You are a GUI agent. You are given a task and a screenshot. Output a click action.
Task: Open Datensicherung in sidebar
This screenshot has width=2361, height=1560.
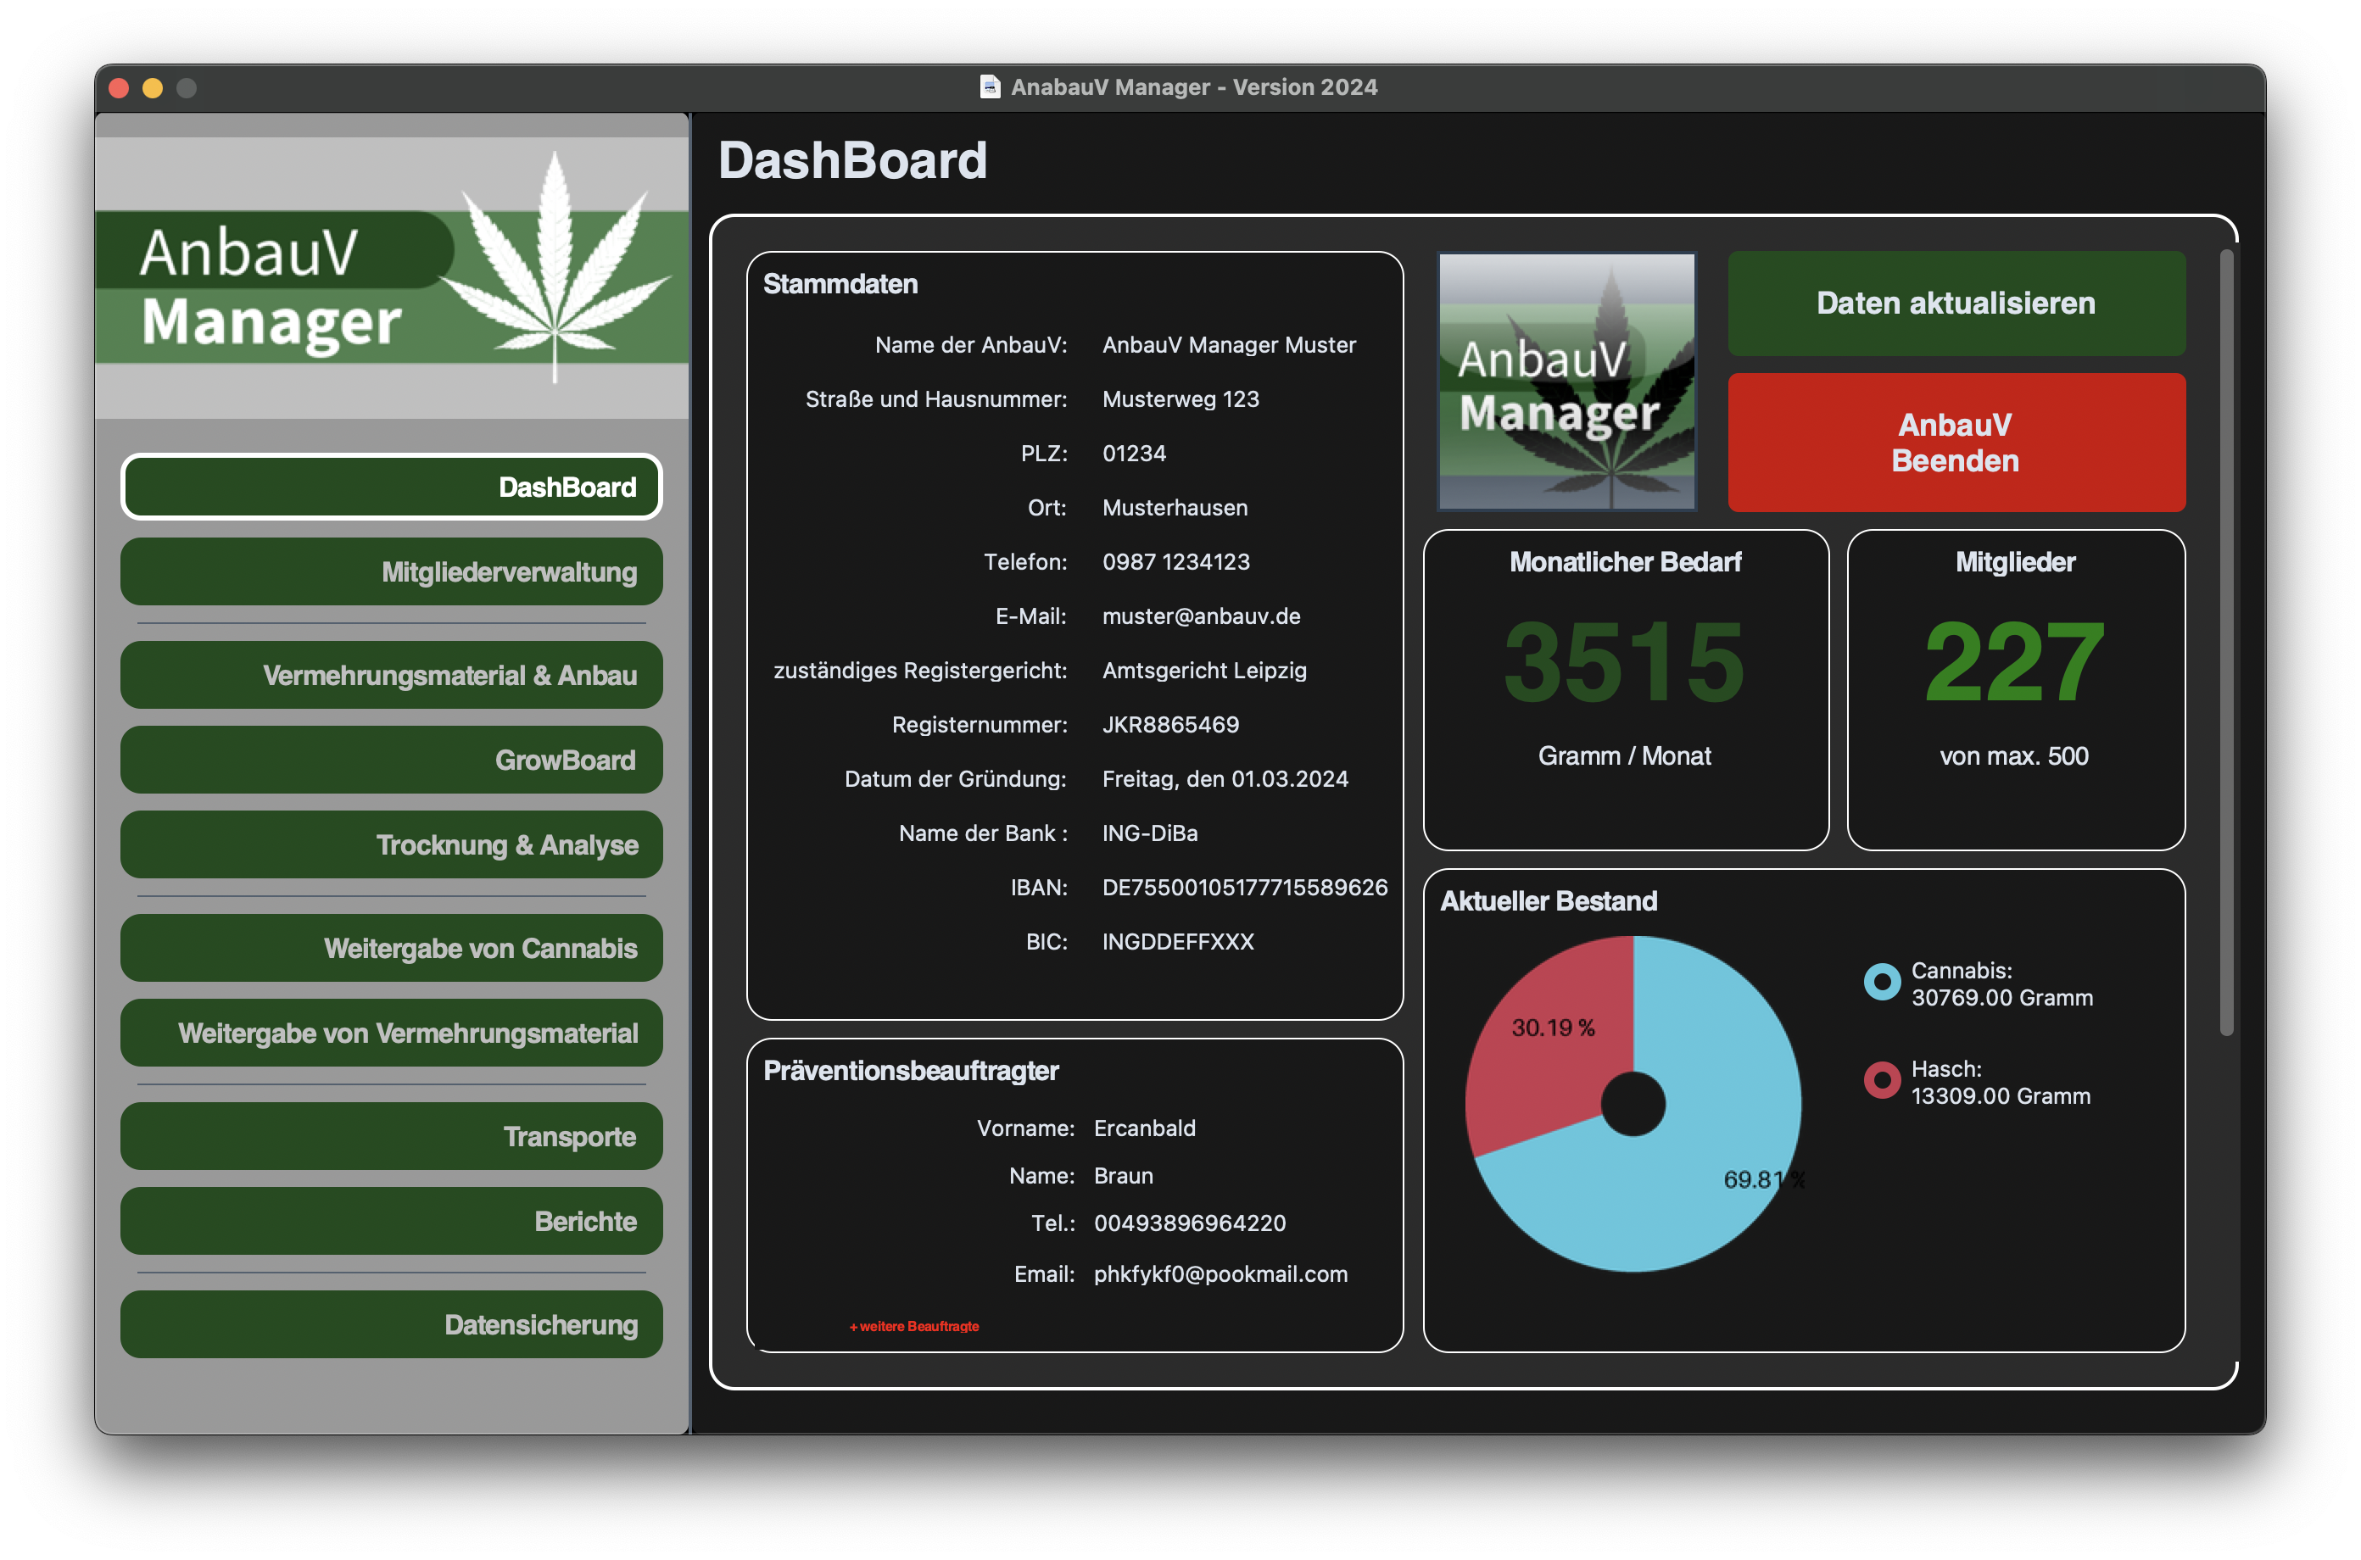click(392, 1324)
